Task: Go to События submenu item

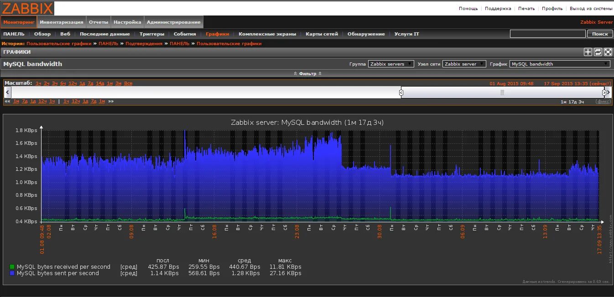Action: coord(185,34)
